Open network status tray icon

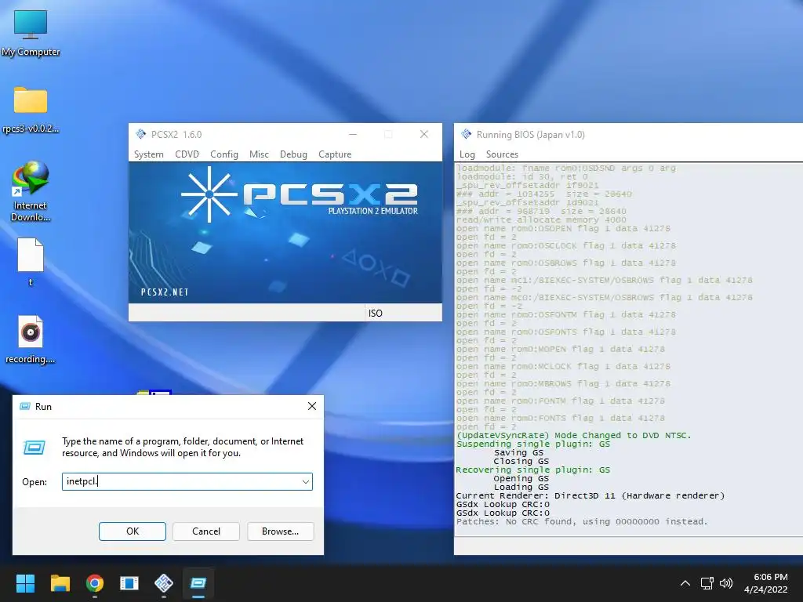pyautogui.click(x=707, y=583)
